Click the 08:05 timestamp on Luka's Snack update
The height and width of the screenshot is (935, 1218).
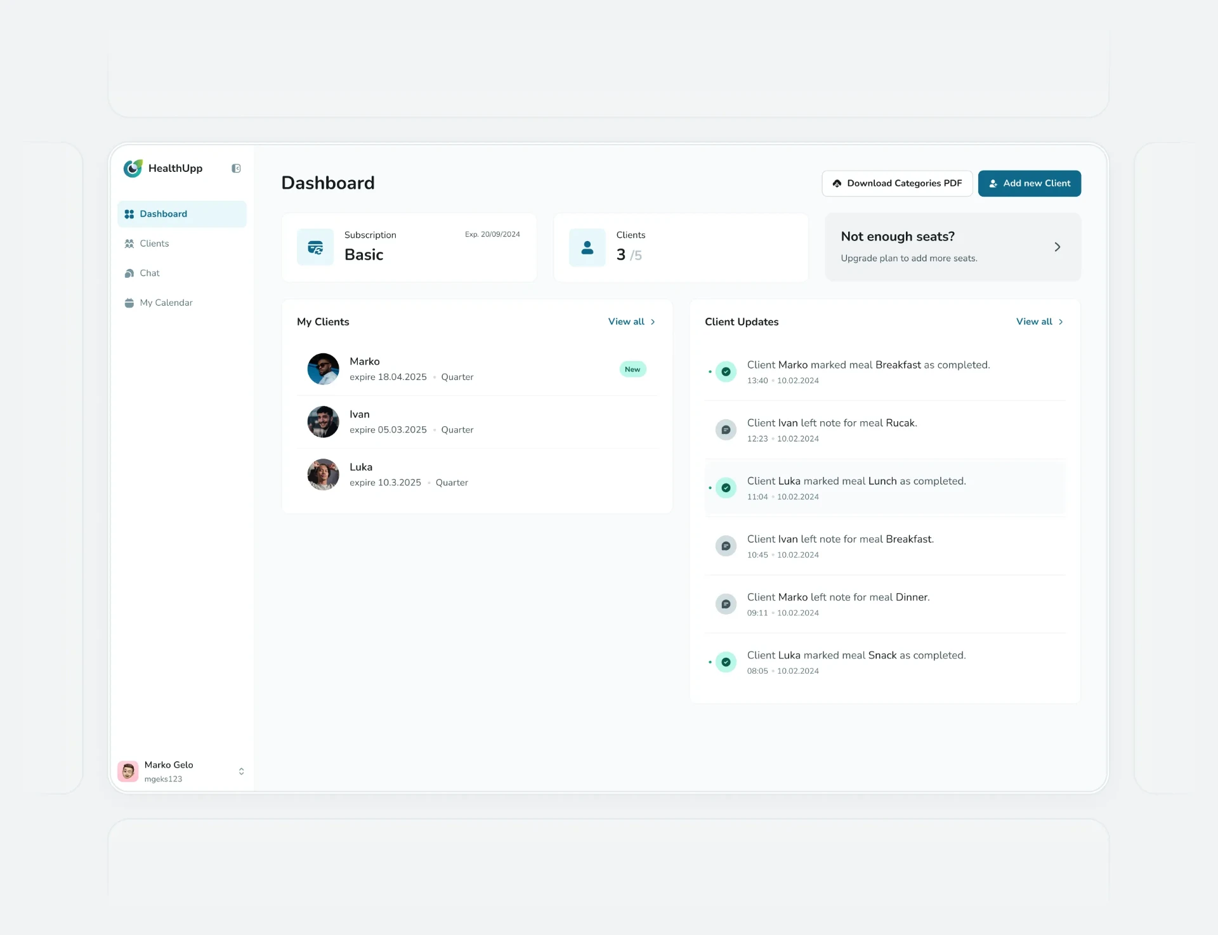pyautogui.click(x=757, y=671)
